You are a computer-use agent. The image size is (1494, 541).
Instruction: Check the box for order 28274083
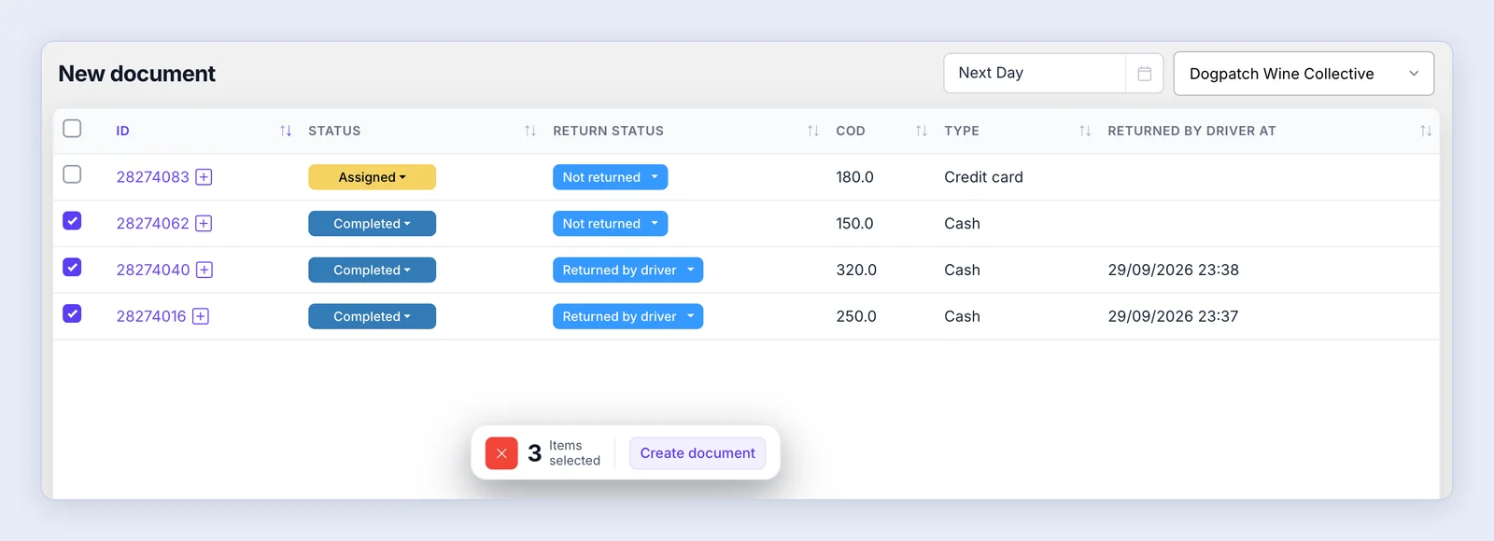[72, 174]
